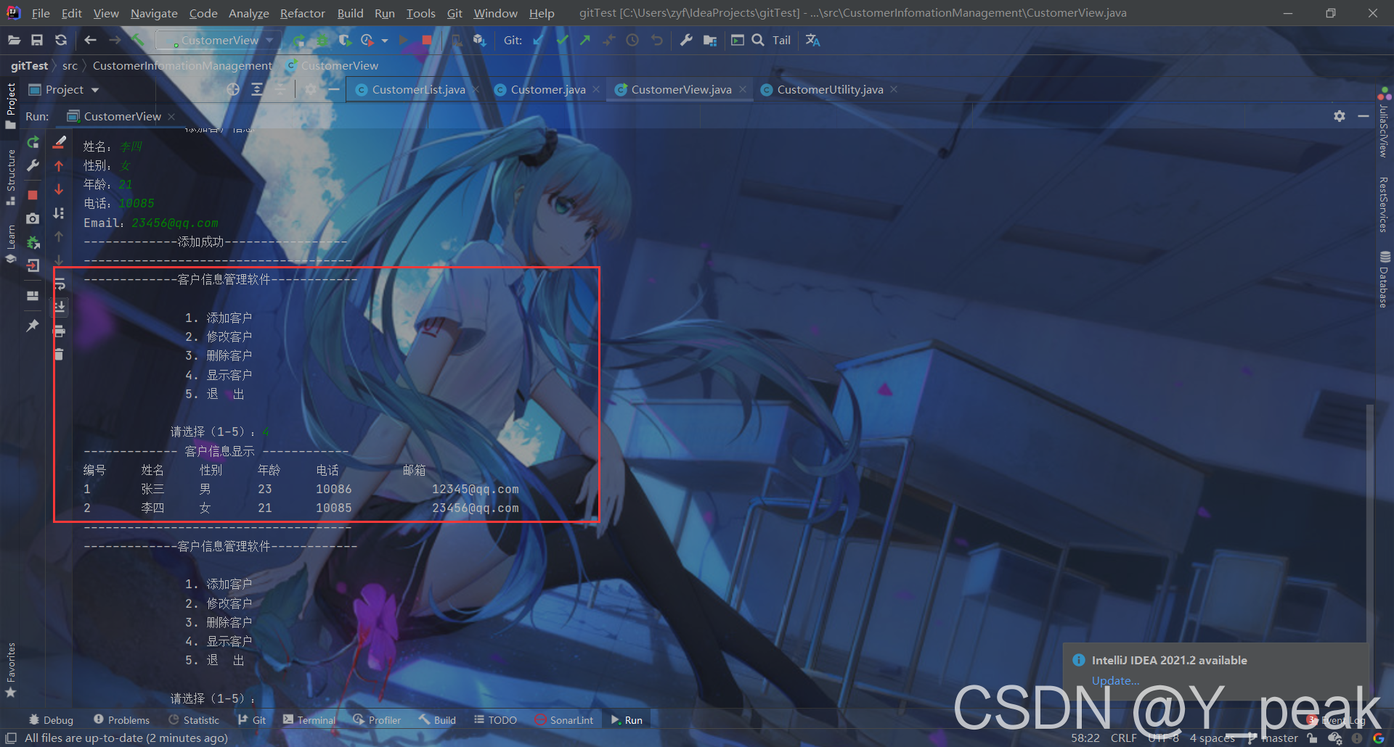Click the Git Update Project arrow
This screenshot has height=747, width=1394.
pyautogui.click(x=538, y=40)
